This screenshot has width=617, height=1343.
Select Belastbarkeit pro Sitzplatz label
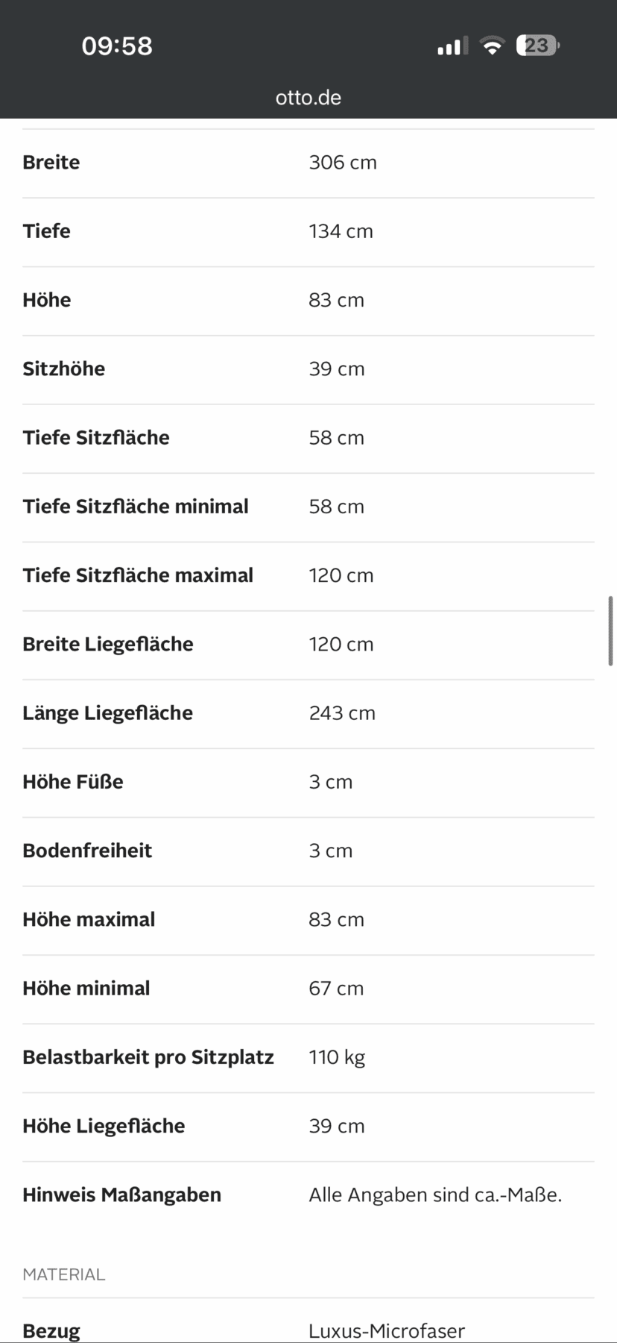pyautogui.click(x=148, y=1057)
